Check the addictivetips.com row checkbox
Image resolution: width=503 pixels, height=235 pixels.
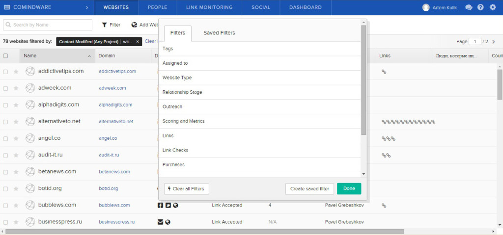[x=5, y=72]
